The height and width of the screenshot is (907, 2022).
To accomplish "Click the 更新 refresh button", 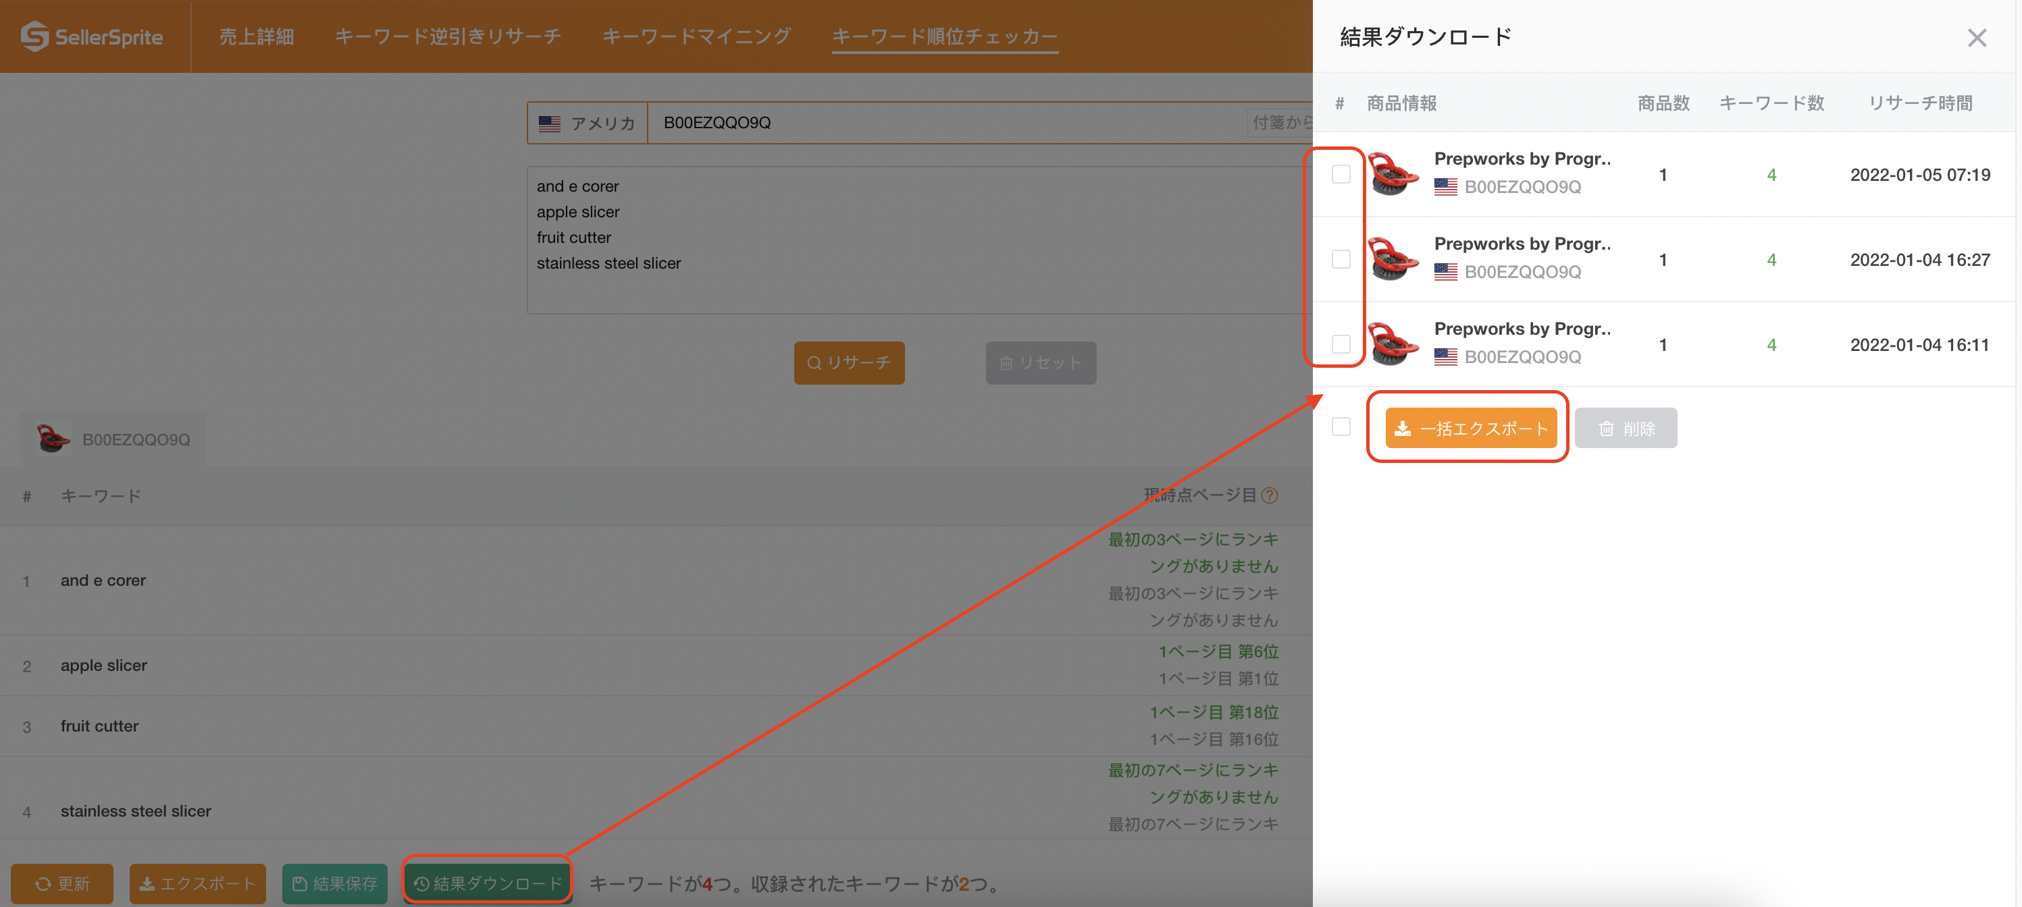I will 62,883.
